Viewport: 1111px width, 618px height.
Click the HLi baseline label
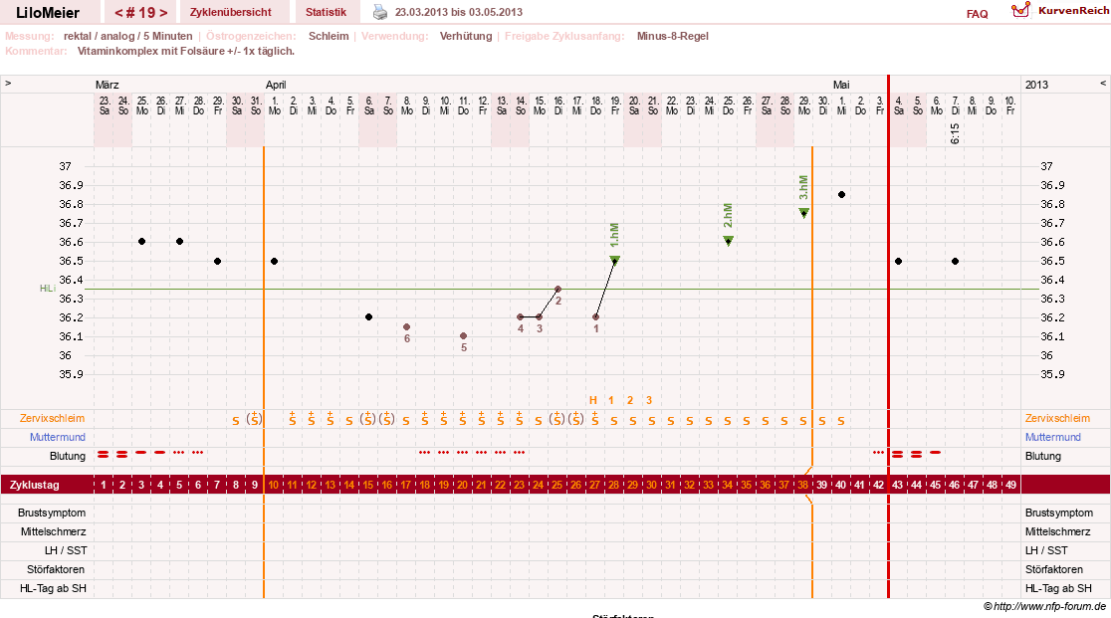[x=48, y=289]
